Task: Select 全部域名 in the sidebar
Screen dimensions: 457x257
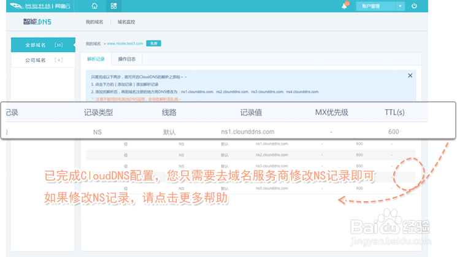Action: point(43,45)
